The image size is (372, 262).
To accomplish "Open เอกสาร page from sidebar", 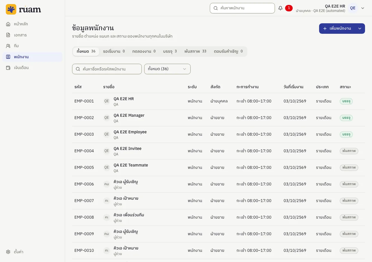I will 32,35.
